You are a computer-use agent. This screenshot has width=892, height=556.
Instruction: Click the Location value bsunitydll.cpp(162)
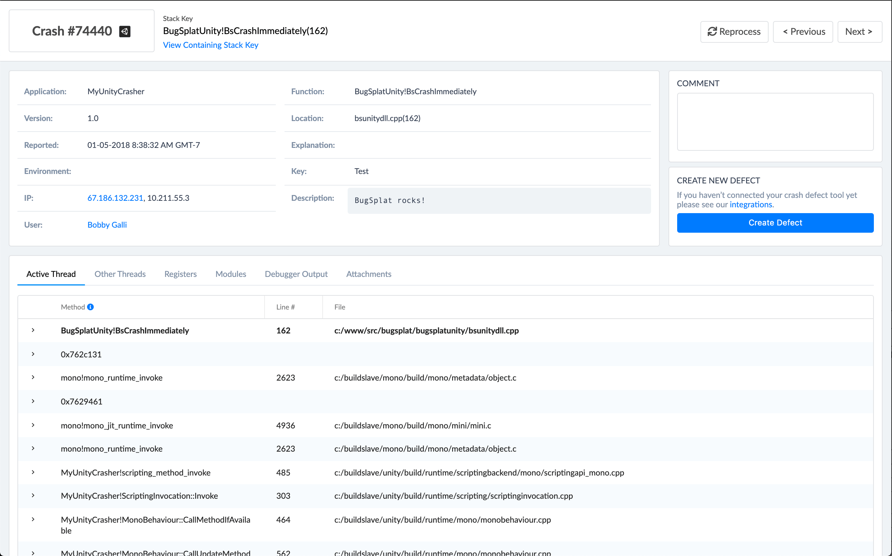[x=387, y=118]
